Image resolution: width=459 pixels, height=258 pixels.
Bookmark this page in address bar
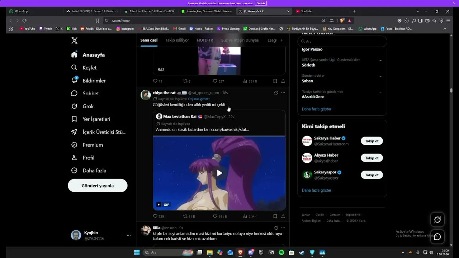pyautogui.click(x=97, y=21)
